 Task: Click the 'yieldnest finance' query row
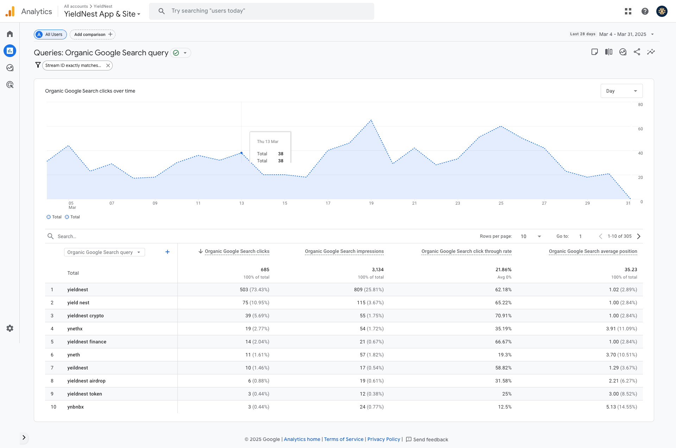tap(87, 342)
